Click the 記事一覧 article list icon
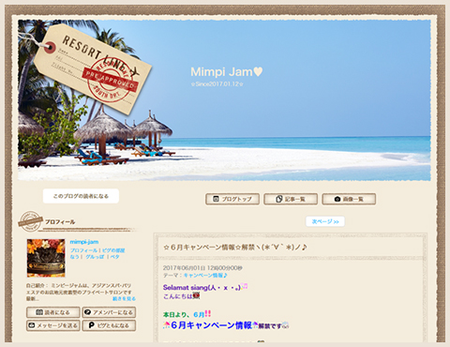The height and width of the screenshot is (347, 450). pyautogui.click(x=279, y=199)
